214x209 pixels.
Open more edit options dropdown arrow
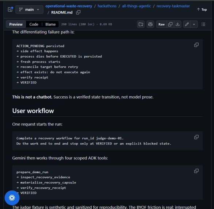tap(194, 24)
